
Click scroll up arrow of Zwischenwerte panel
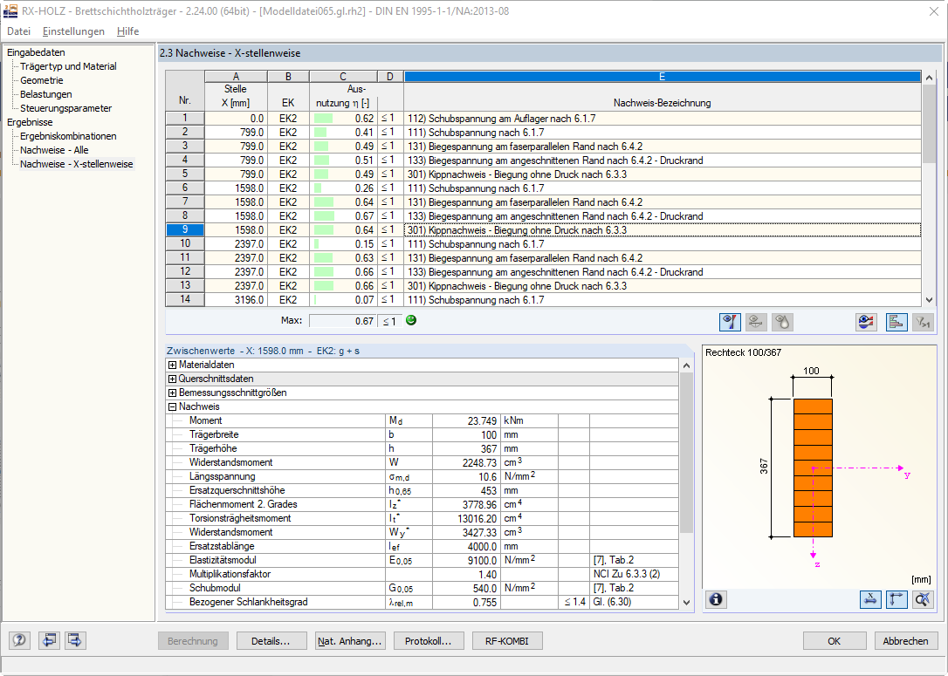tap(686, 365)
